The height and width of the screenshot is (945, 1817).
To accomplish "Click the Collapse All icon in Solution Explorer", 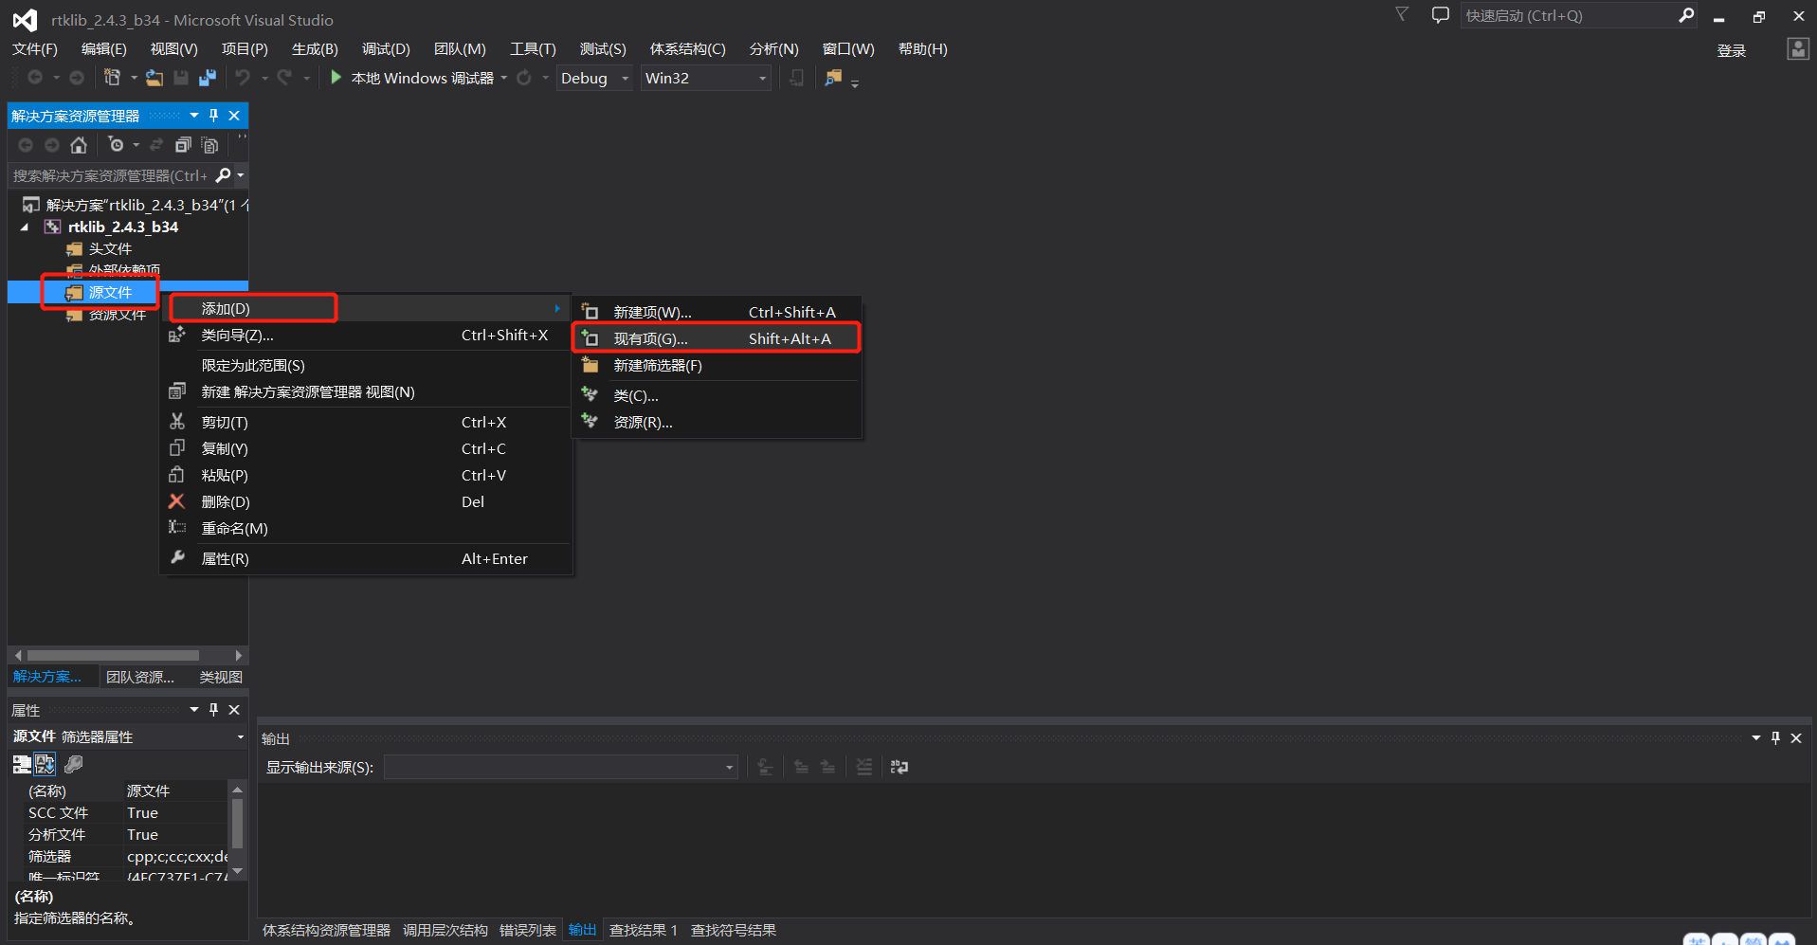I will pos(183,145).
